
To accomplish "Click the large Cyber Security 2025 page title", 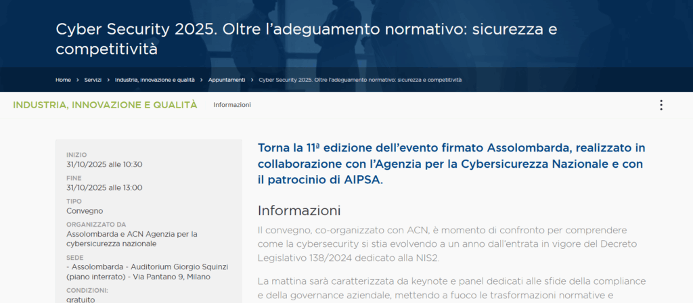I will (306, 39).
